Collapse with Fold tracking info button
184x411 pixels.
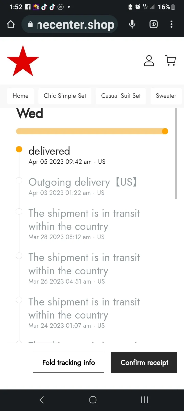tap(68, 362)
